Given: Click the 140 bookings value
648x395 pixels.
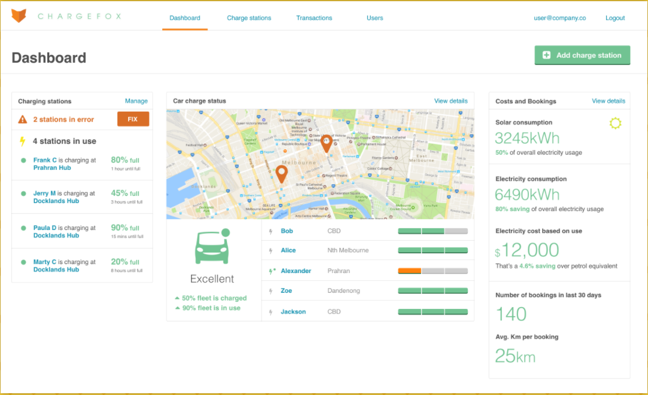Looking at the screenshot, I should (x=511, y=314).
